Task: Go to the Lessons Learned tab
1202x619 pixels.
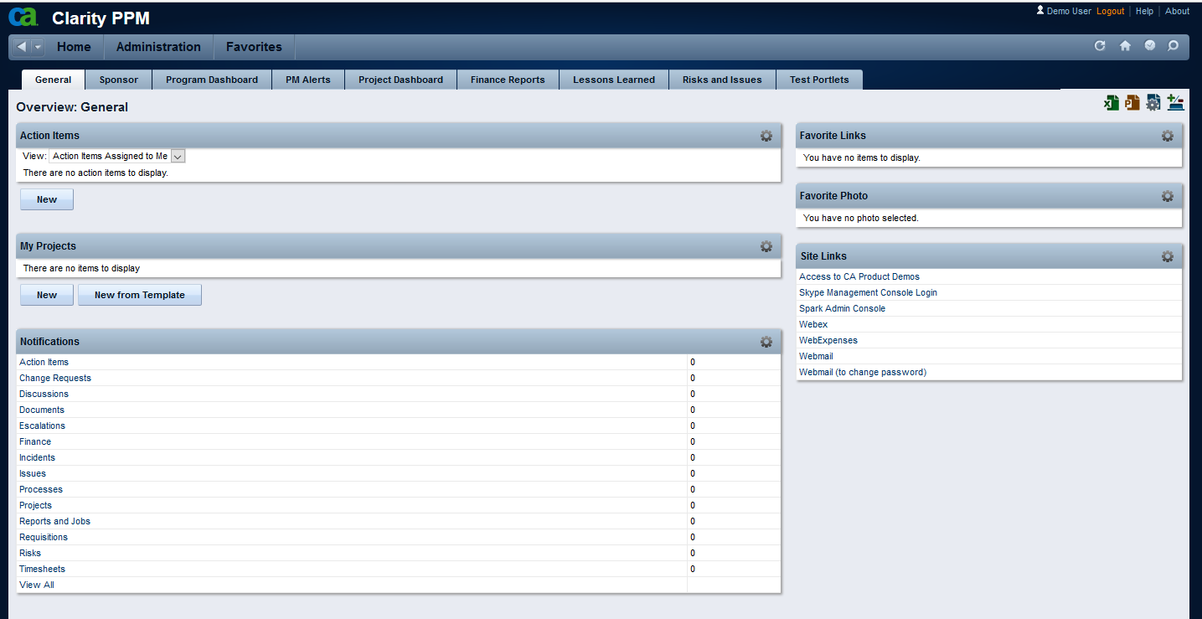Action: (x=614, y=80)
